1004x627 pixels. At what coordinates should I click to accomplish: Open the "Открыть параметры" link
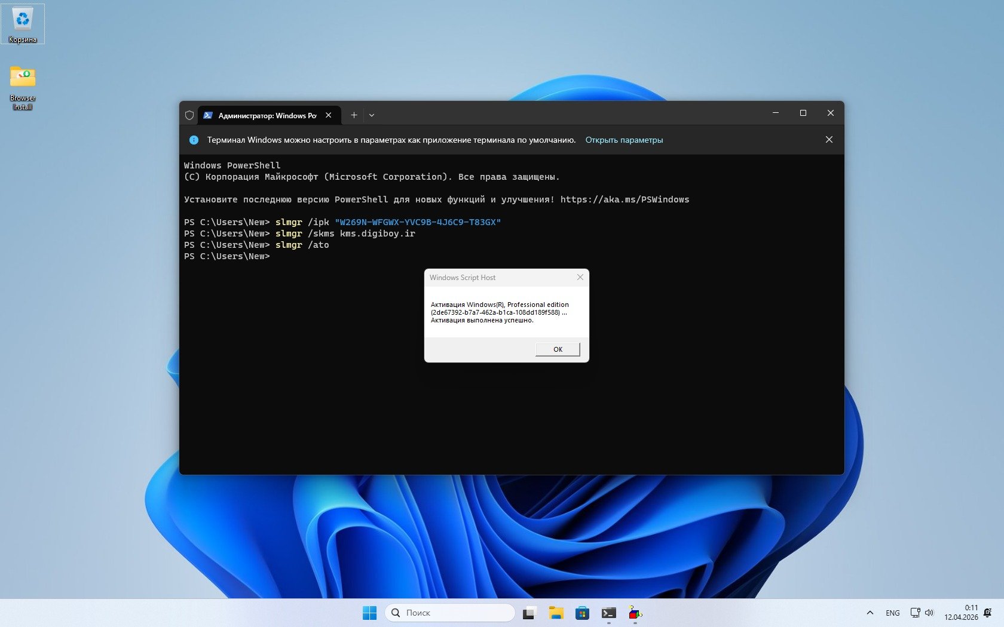[x=624, y=140]
